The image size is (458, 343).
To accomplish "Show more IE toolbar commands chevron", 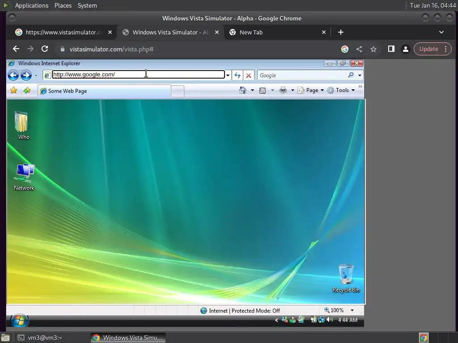I will [360, 86].
